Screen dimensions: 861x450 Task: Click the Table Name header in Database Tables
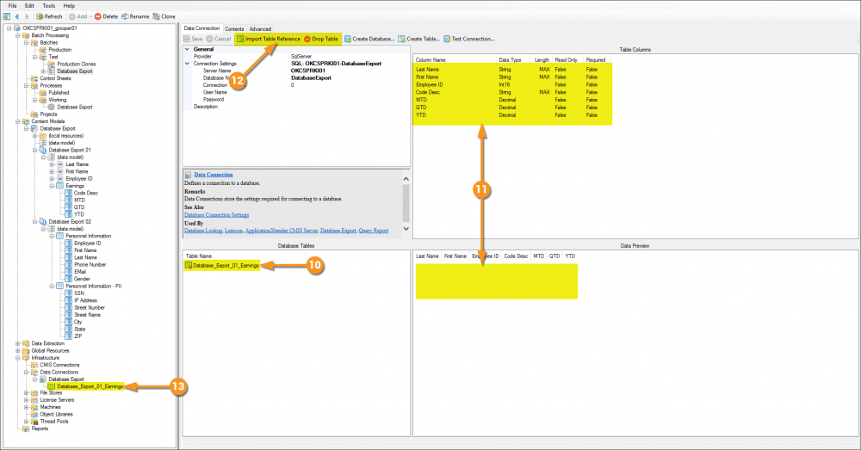pyautogui.click(x=199, y=256)
